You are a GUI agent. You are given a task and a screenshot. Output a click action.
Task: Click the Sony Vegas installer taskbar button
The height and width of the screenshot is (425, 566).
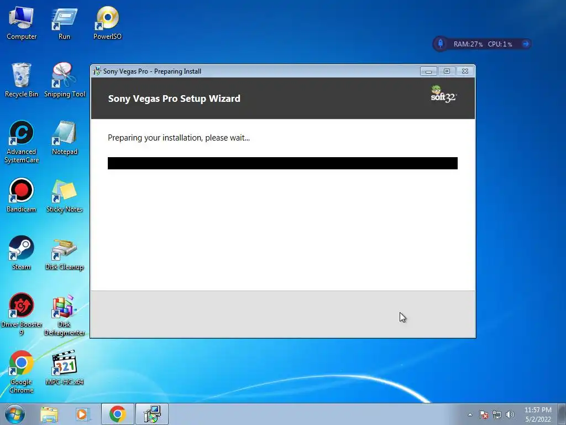click(152, 414)
